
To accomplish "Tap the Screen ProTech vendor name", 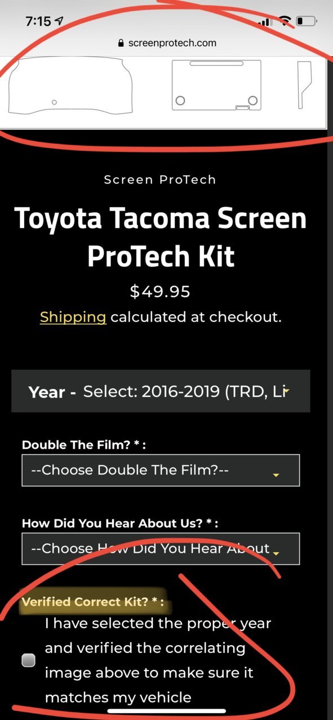I will 160,180.
